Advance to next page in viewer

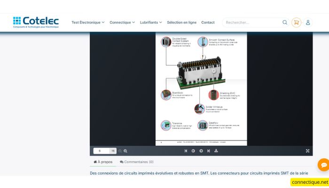201,151
